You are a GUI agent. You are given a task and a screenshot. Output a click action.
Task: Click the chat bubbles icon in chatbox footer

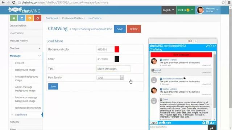click(x=164, y=123)
